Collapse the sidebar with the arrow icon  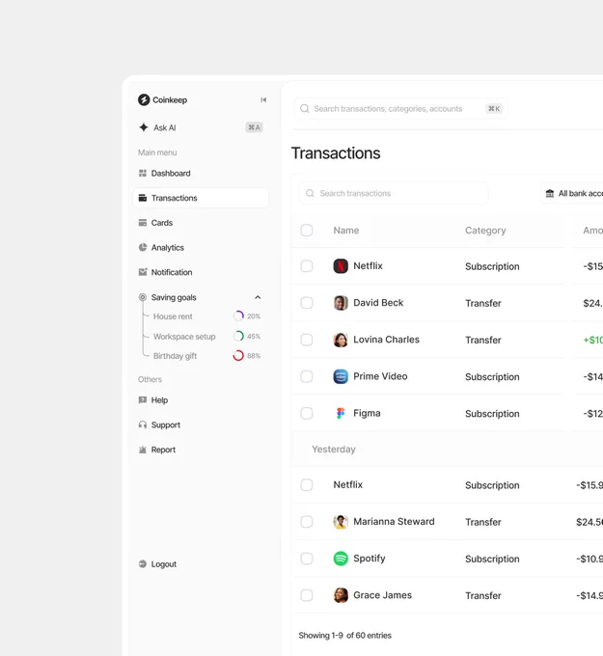tap(263, 99)
